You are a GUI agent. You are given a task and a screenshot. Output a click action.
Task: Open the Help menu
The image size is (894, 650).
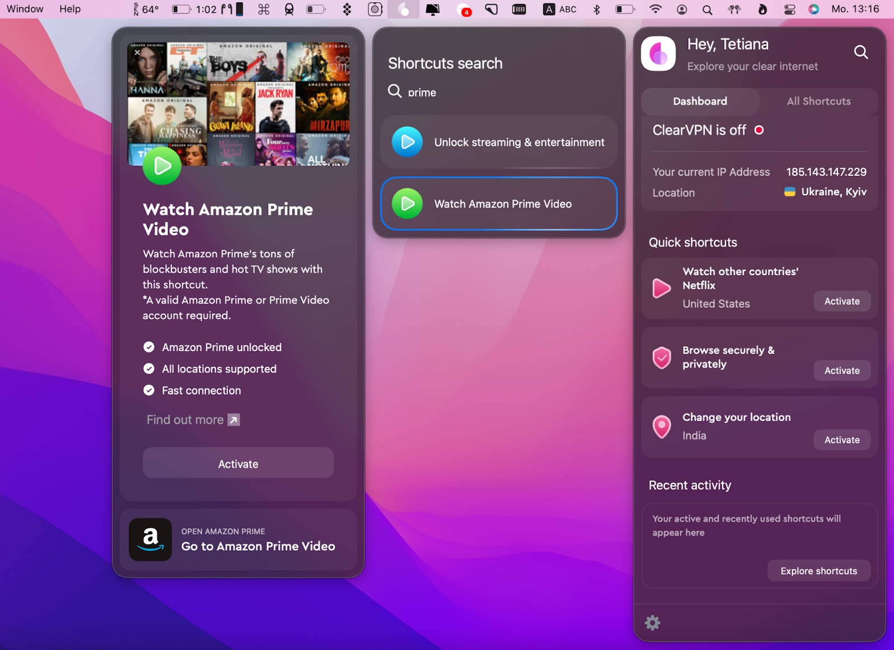pyautogui.click(x=70, y=9)
